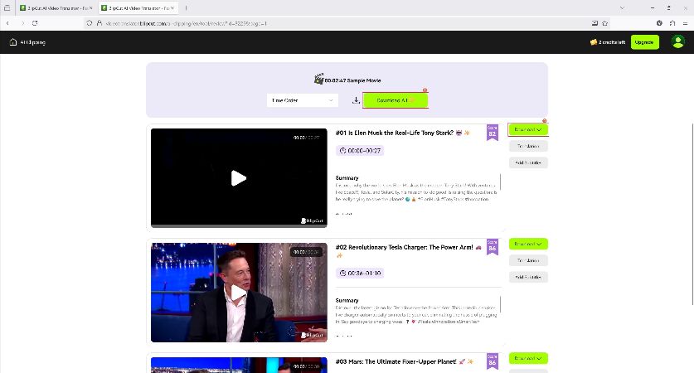Click the credits left coin icon
This screenshot has width=694, height=373.
(594, 42)
